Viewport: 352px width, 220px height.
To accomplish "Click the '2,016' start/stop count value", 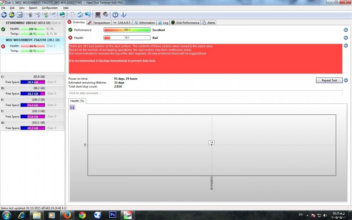I will 118,86.
